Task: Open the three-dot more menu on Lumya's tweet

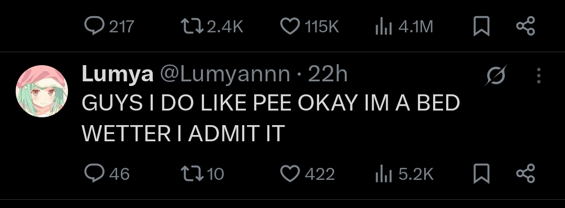Action: click(539, 76)
